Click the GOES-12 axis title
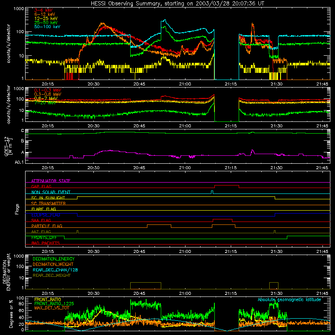The width and height of the screenshot is (335, 335). pyautogui.click(x=8, y=146)
